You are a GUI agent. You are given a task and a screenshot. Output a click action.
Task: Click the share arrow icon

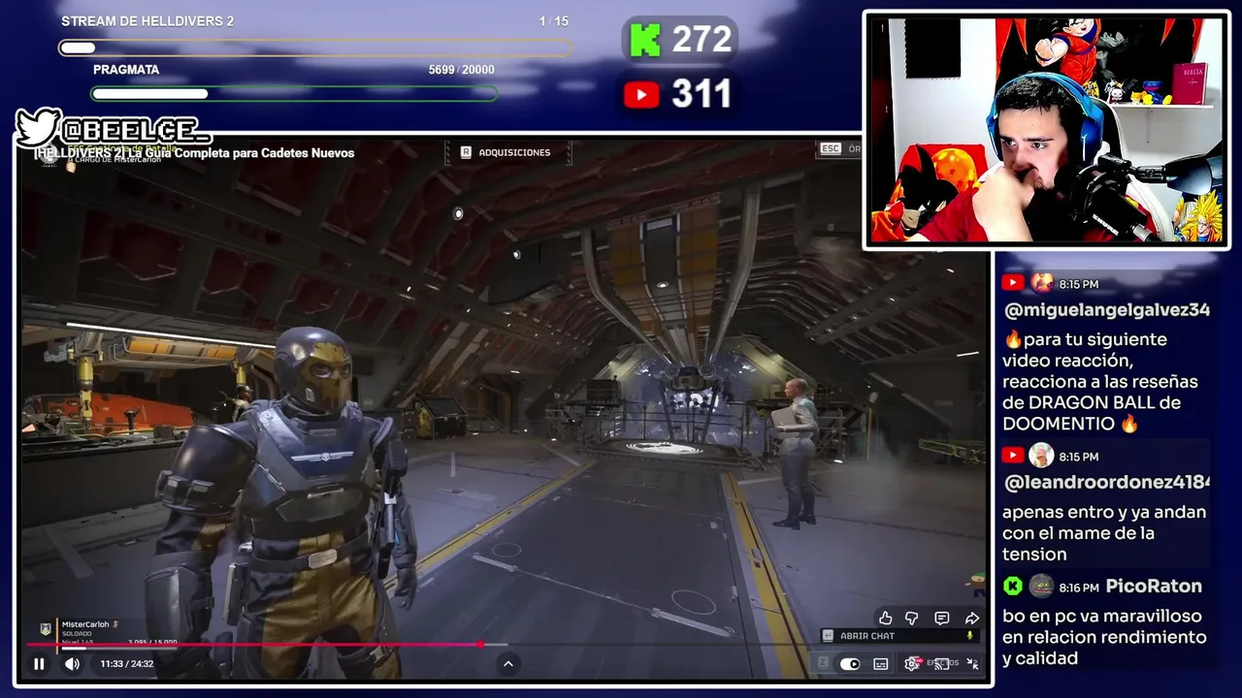click(971, 619)
